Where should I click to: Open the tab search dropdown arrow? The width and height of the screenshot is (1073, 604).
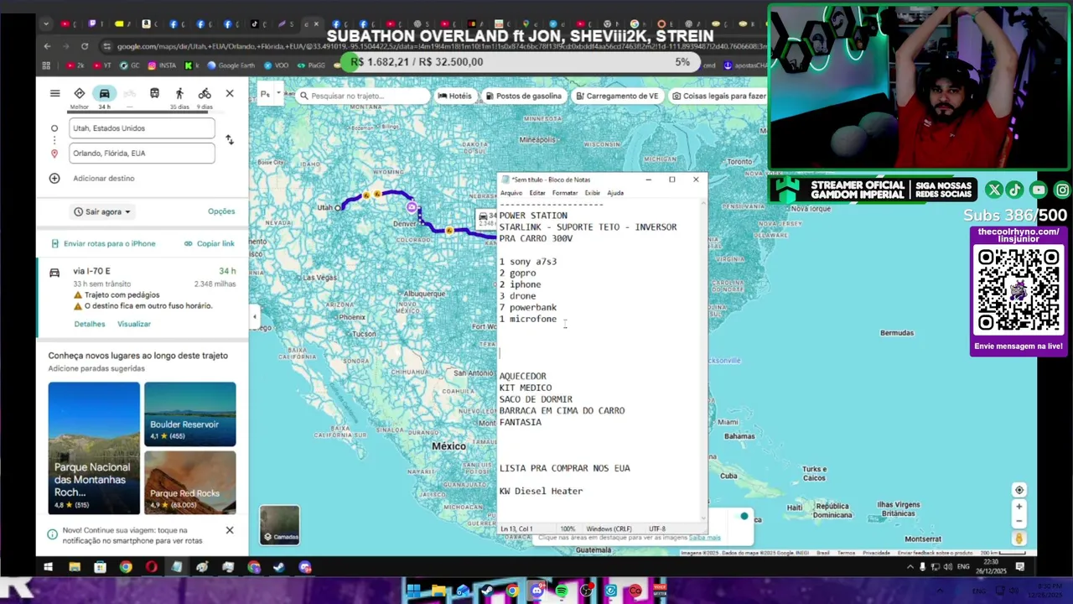coord(48,24)
